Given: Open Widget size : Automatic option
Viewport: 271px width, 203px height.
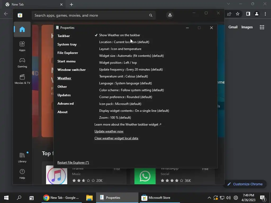Looking at the screenshot, I should 131,56.
